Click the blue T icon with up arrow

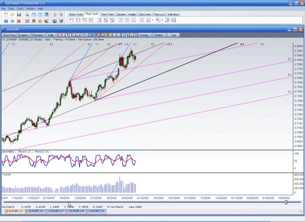coord(67,35)
